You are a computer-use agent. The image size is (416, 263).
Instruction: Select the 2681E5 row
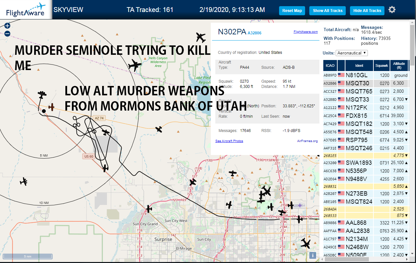pyautogui.click(x=366, y=156)
